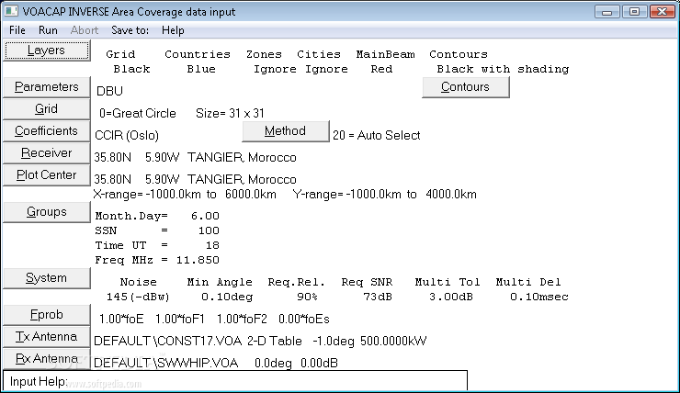Image resolution: width=680 pixels, height=393 pixels.
Task: Click the Grid button
Action: tap(46, 109)
